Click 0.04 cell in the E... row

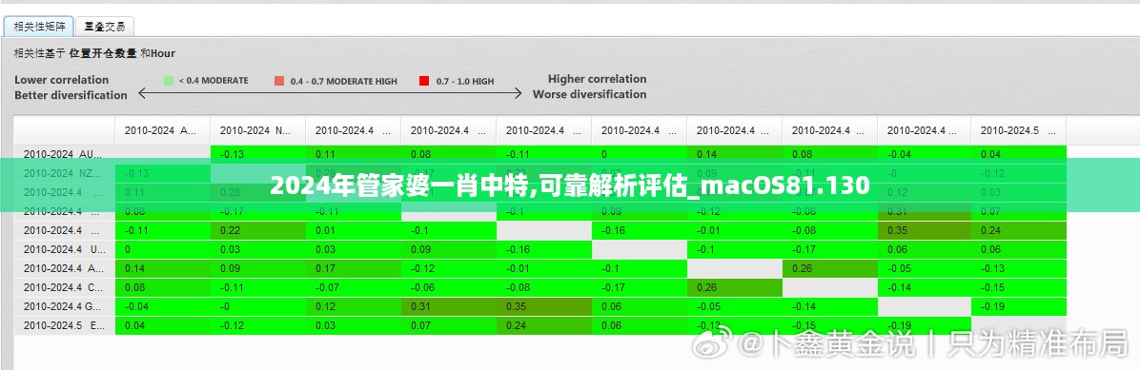163,325
